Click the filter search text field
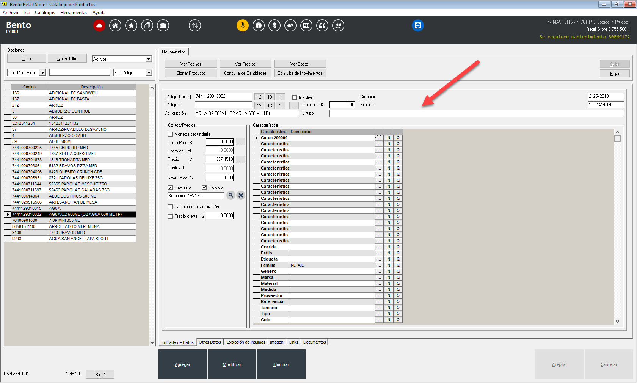Image resolution: width=637 pixels, height=383 pixels. click(x=80, y=72)
